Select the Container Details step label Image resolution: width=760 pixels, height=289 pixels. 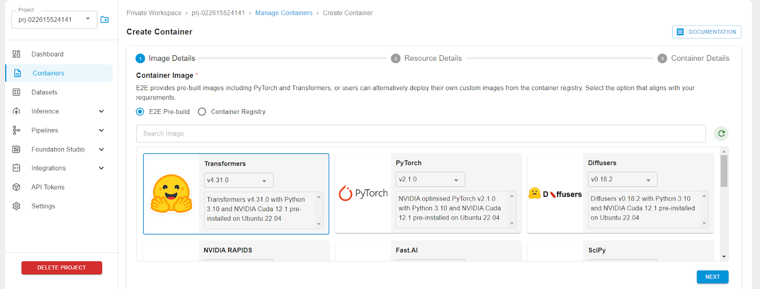coord(700,58)
